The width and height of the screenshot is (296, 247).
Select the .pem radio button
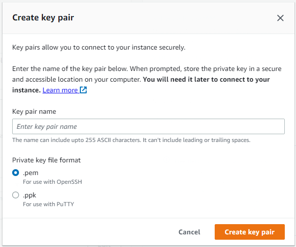point(16,172)
